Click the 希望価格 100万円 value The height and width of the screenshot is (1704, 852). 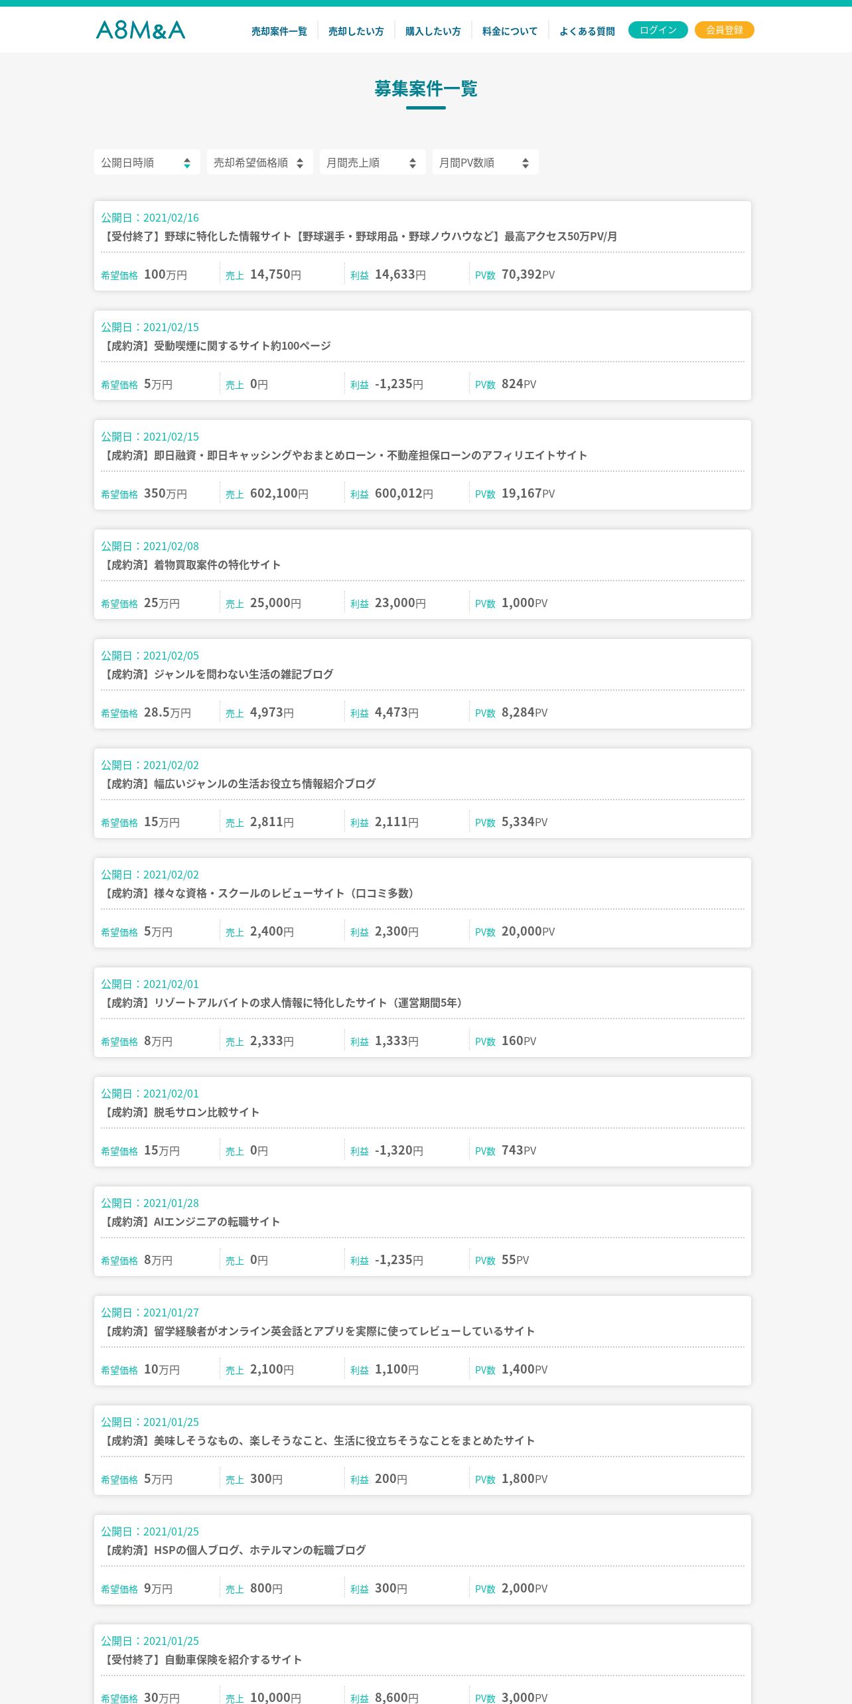point(144,275)
